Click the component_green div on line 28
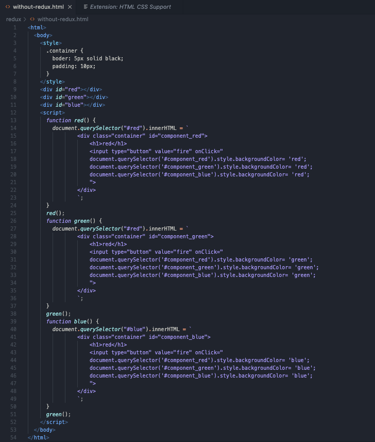This screenshot has height=442, width=375. coord(145,237)
